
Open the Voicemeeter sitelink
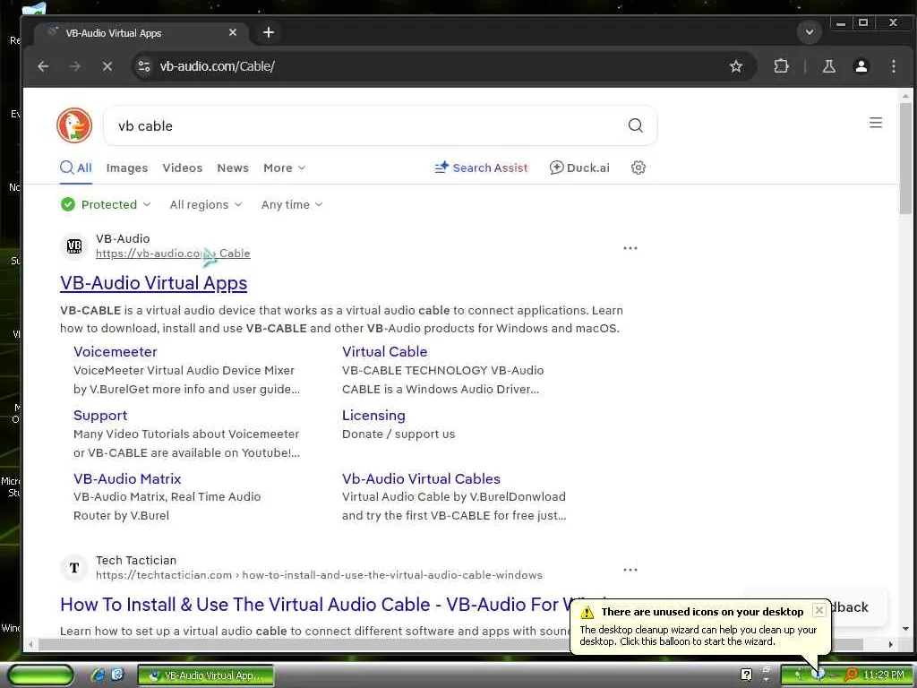[x=116, y=351]
